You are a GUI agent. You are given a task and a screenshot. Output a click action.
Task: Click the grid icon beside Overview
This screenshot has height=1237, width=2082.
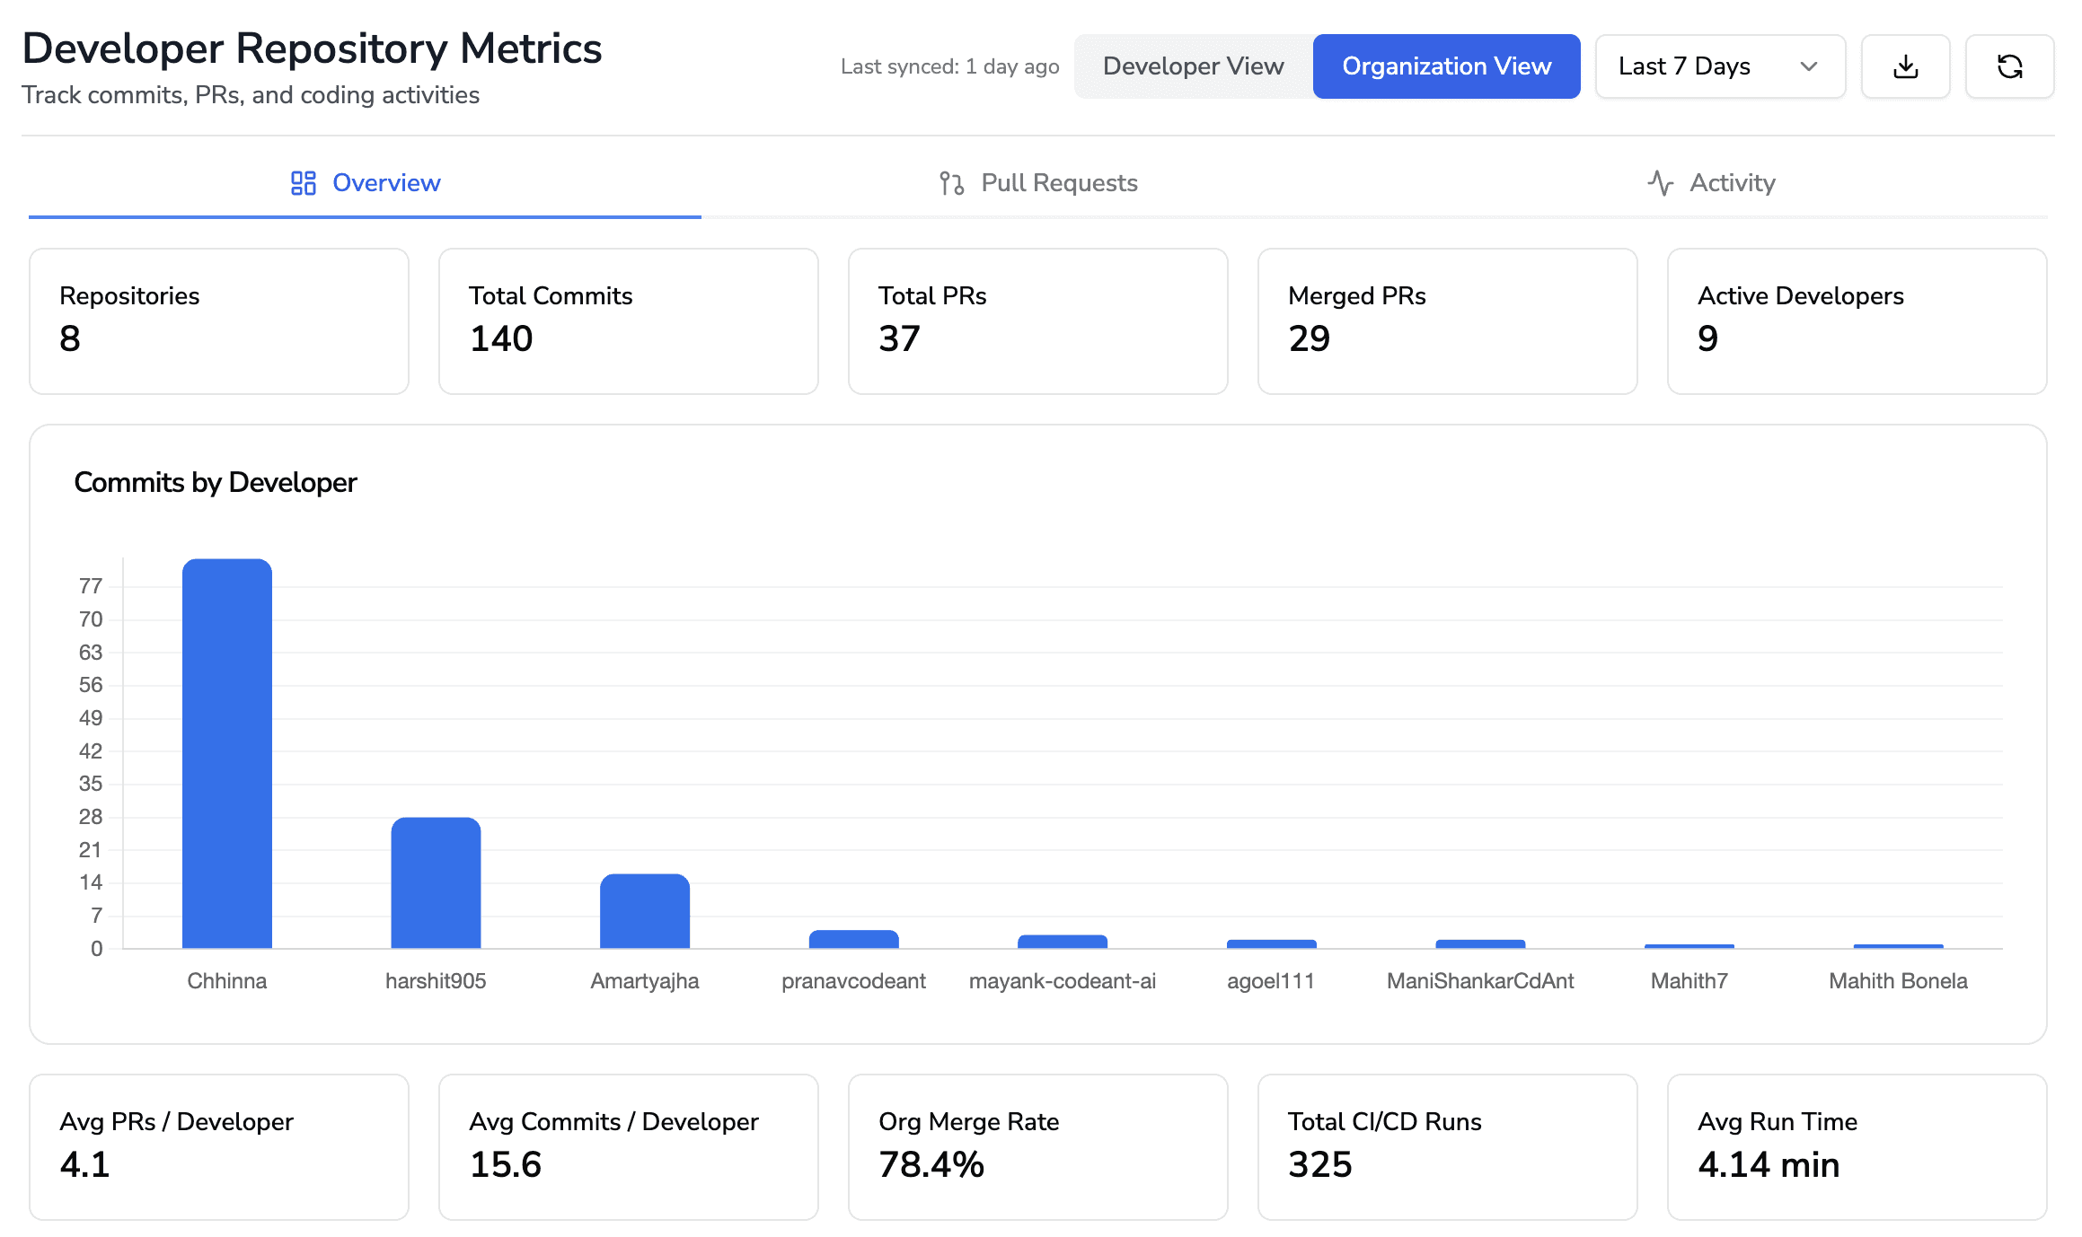tap(303, 182)
